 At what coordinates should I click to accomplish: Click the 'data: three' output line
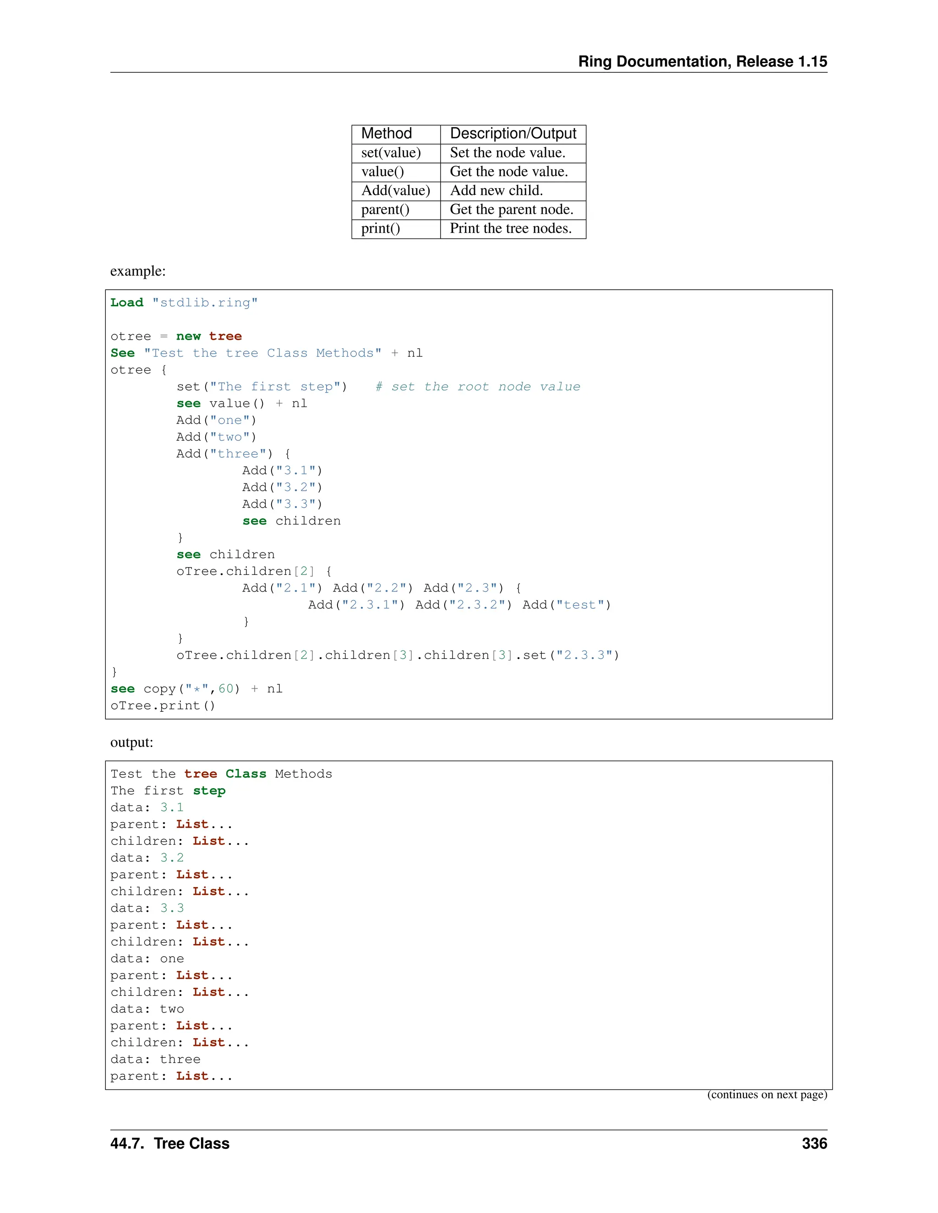[155, 1059]
